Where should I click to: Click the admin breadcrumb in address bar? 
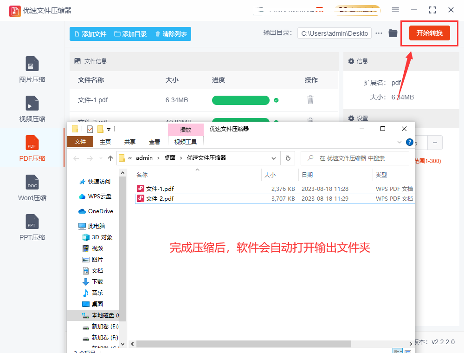tap(144, 158)
